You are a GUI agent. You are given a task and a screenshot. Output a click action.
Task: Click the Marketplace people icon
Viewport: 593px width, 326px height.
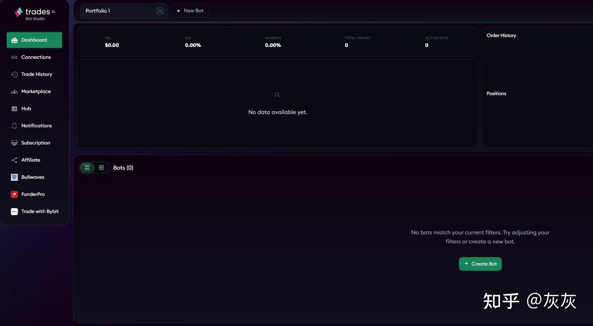[x=14, y=92]
